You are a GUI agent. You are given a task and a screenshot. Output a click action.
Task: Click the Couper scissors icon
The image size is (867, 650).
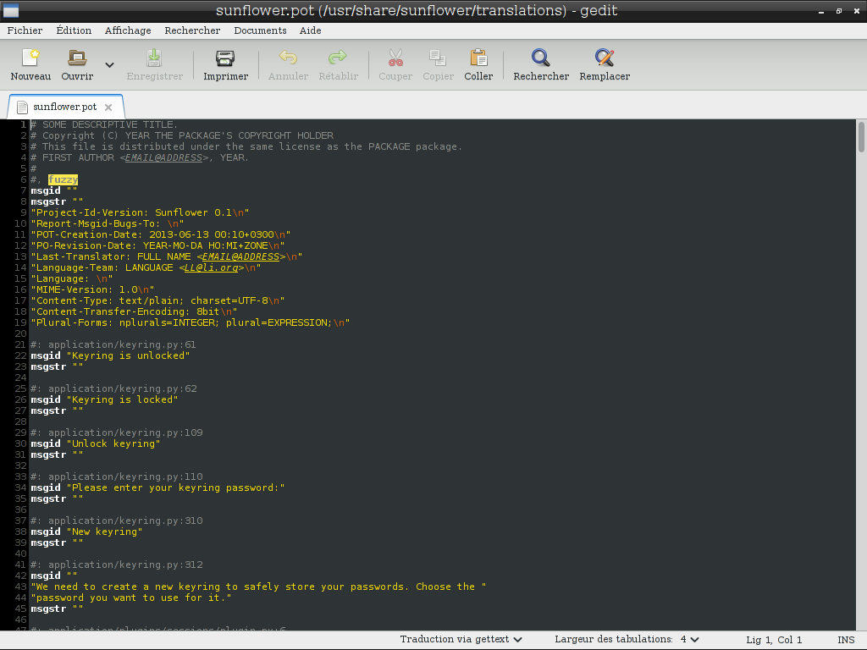[395, 58]
